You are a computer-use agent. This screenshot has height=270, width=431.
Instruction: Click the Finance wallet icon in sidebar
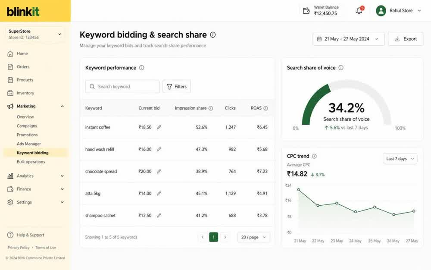10,189
